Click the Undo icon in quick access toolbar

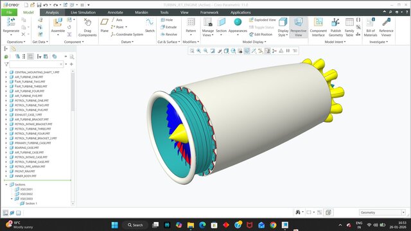[46, 5]
